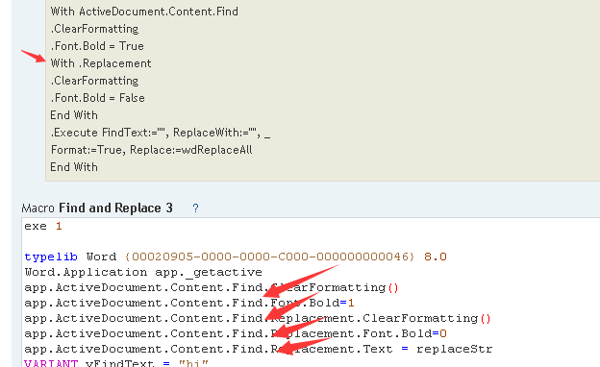Click the Word typelib GUID text

269,257
